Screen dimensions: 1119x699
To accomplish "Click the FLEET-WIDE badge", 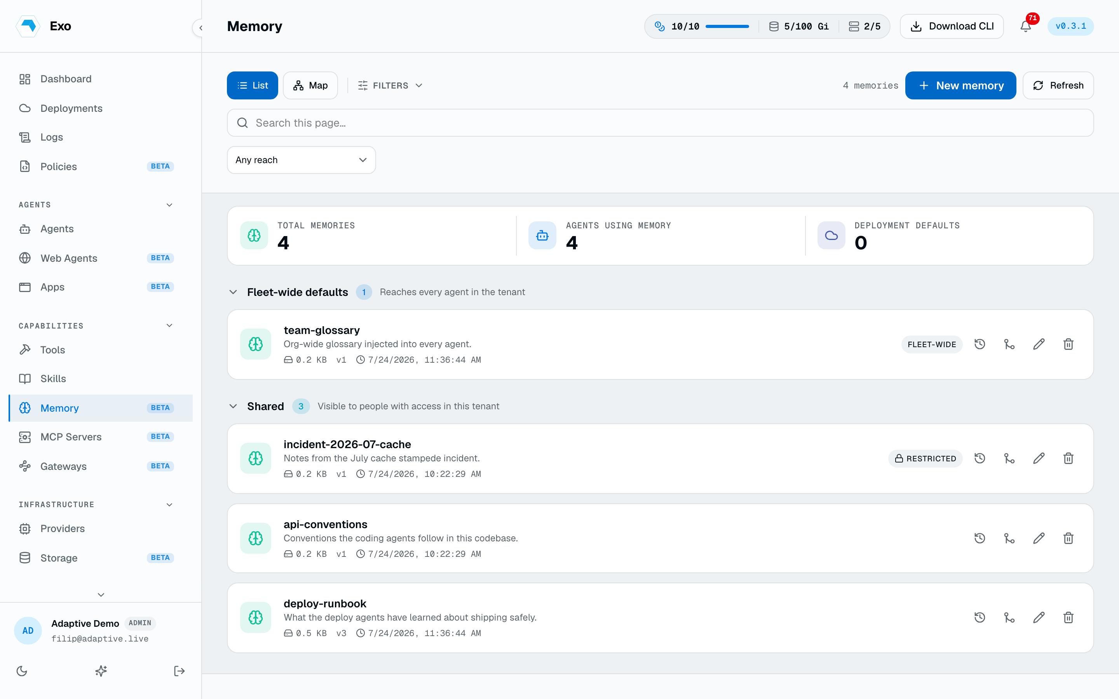I will [x=931, y=344].
